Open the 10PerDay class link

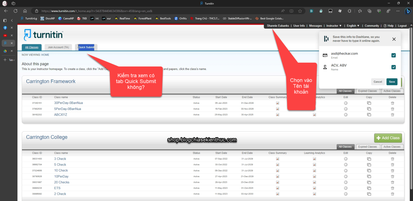tap(61, 177)
